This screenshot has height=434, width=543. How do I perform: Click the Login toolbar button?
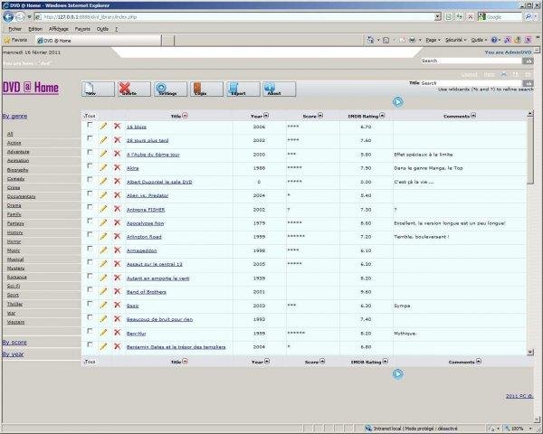[206, 89]
